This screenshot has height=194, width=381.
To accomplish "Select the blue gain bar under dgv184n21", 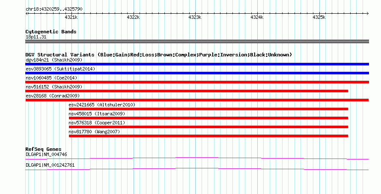I will click(x=197, y=64).
